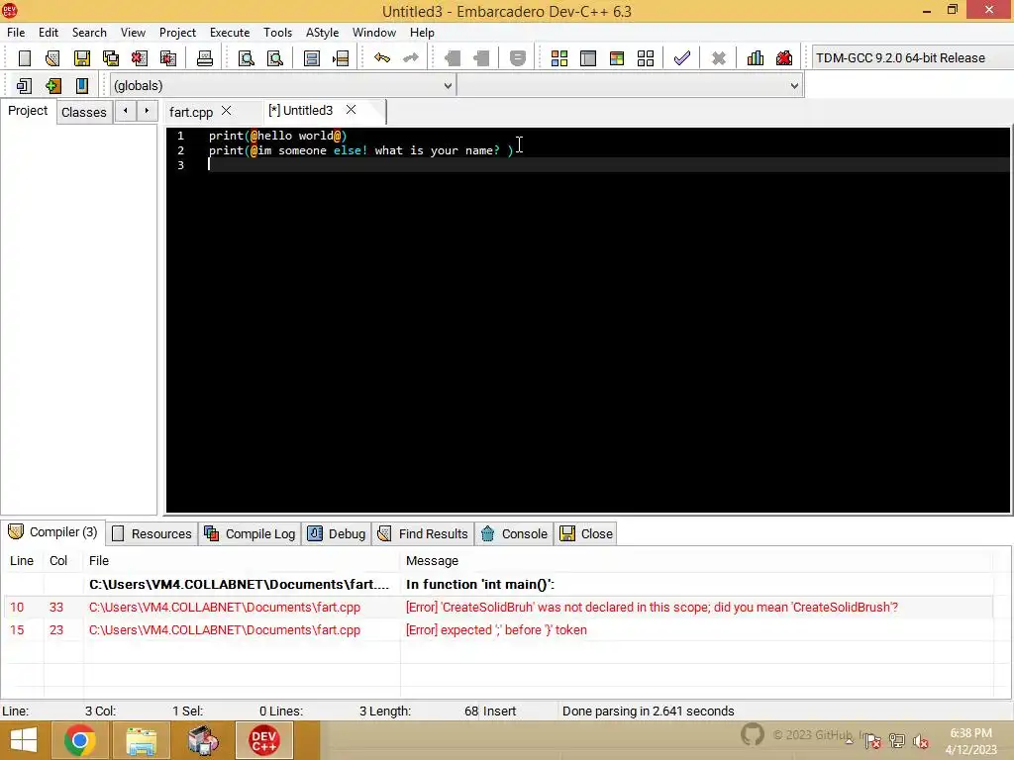Click the first icon on second toolbar row

pos(25,85)
